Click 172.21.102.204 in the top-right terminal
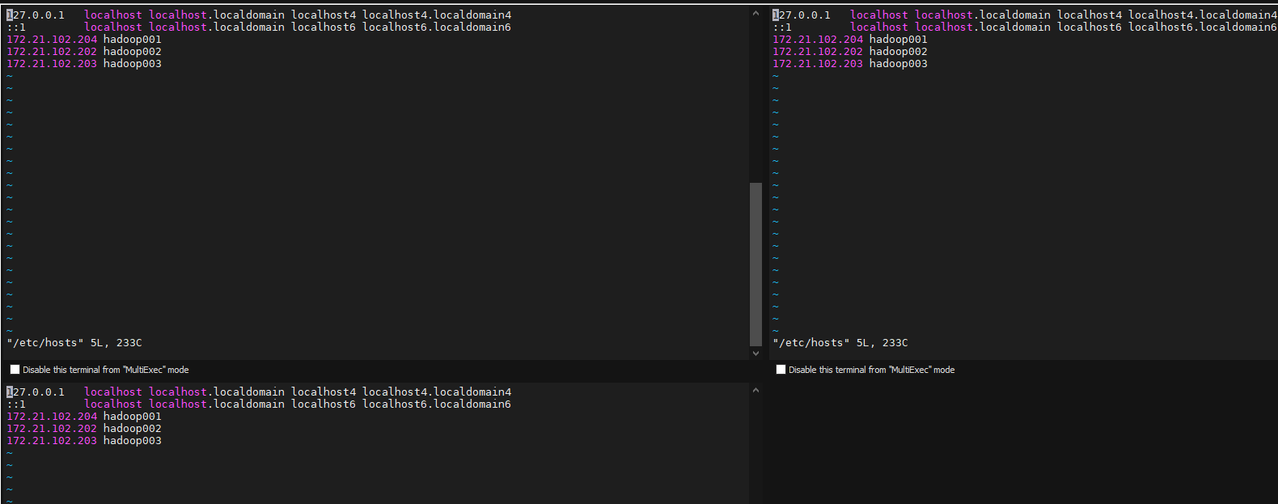The height and width of the screenshot is (504, 1278). point(818,40)
